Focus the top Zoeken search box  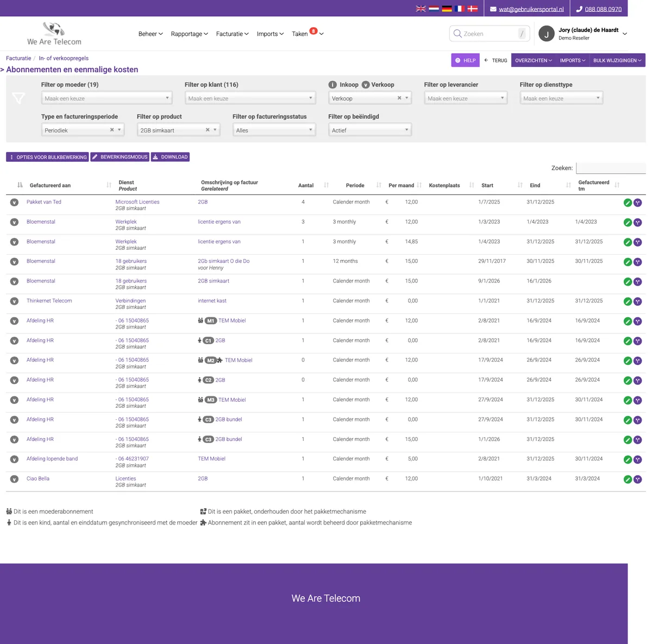point(490,34)
